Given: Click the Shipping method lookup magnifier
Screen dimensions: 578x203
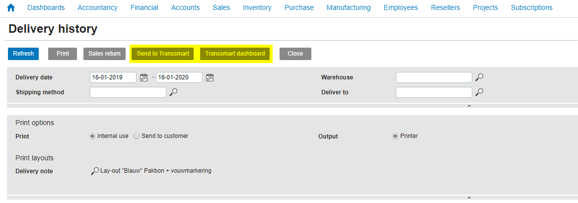Looking at the screenshot, I should 173,92.
